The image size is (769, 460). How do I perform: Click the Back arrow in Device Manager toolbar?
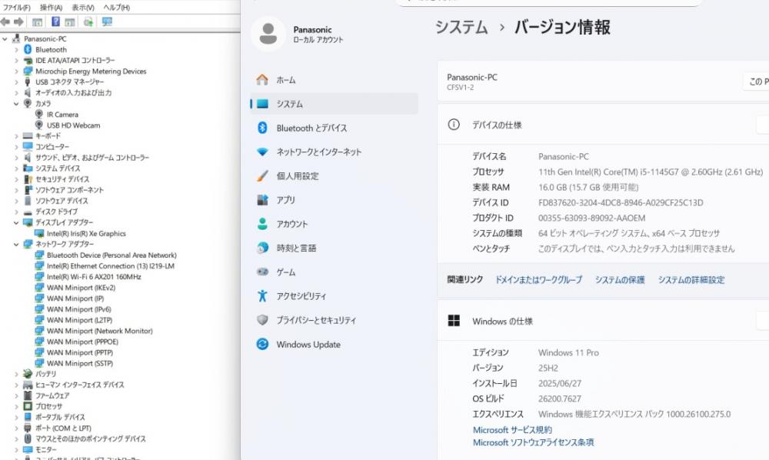(x=5, y=22)
